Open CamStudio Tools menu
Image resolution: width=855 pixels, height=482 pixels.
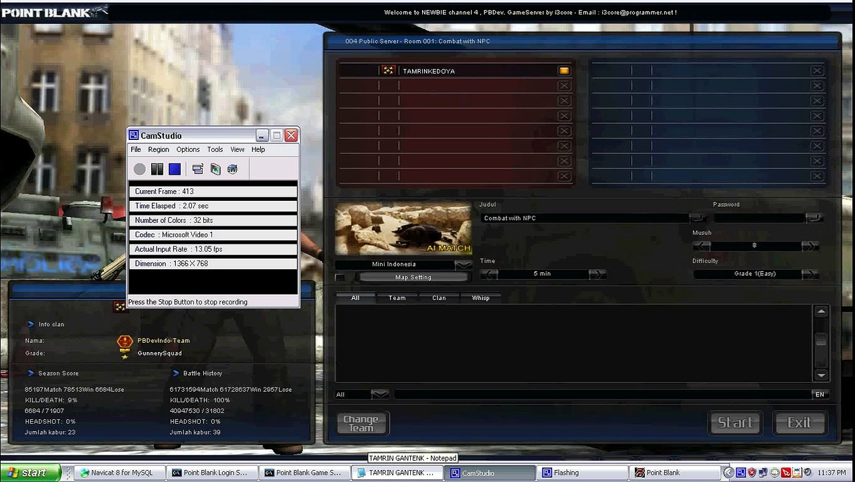[215, 149]
